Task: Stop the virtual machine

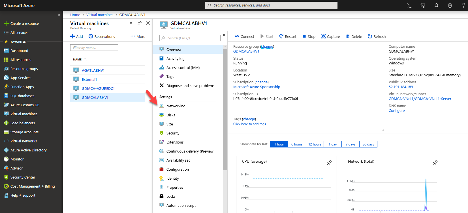Action: tap(309, 36)
